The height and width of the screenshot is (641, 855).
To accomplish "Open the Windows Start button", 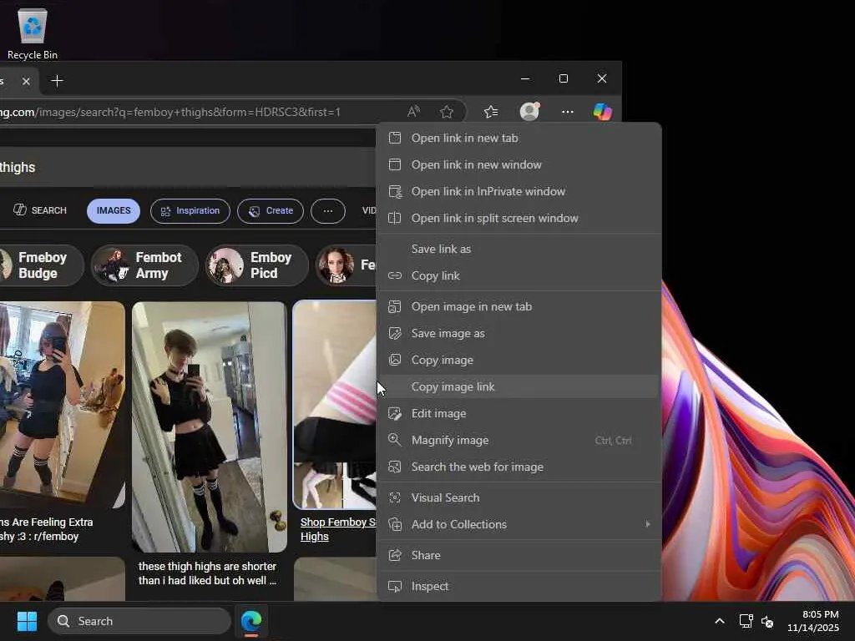I will click(x=27, y=621).
